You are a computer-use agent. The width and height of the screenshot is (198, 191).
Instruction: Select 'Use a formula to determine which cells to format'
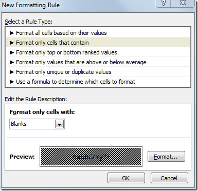98,82
